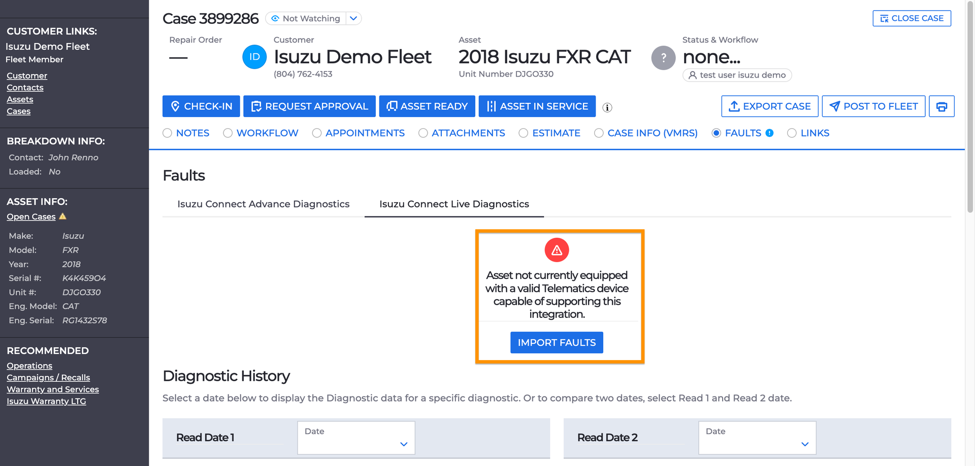
Task: Click the Request Approval button
Action: point(309,106)
